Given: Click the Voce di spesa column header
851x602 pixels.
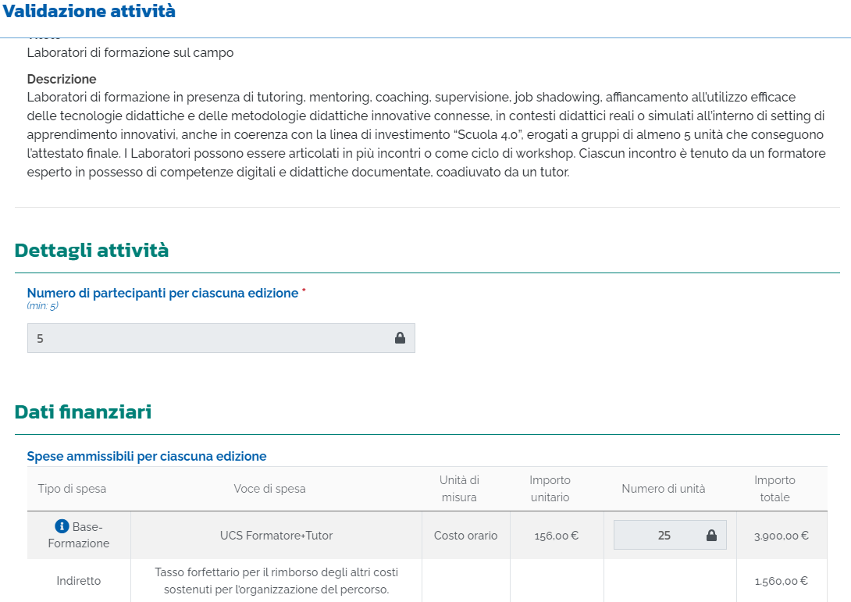Looking at the screenshot, I should [x=269, y=489].
